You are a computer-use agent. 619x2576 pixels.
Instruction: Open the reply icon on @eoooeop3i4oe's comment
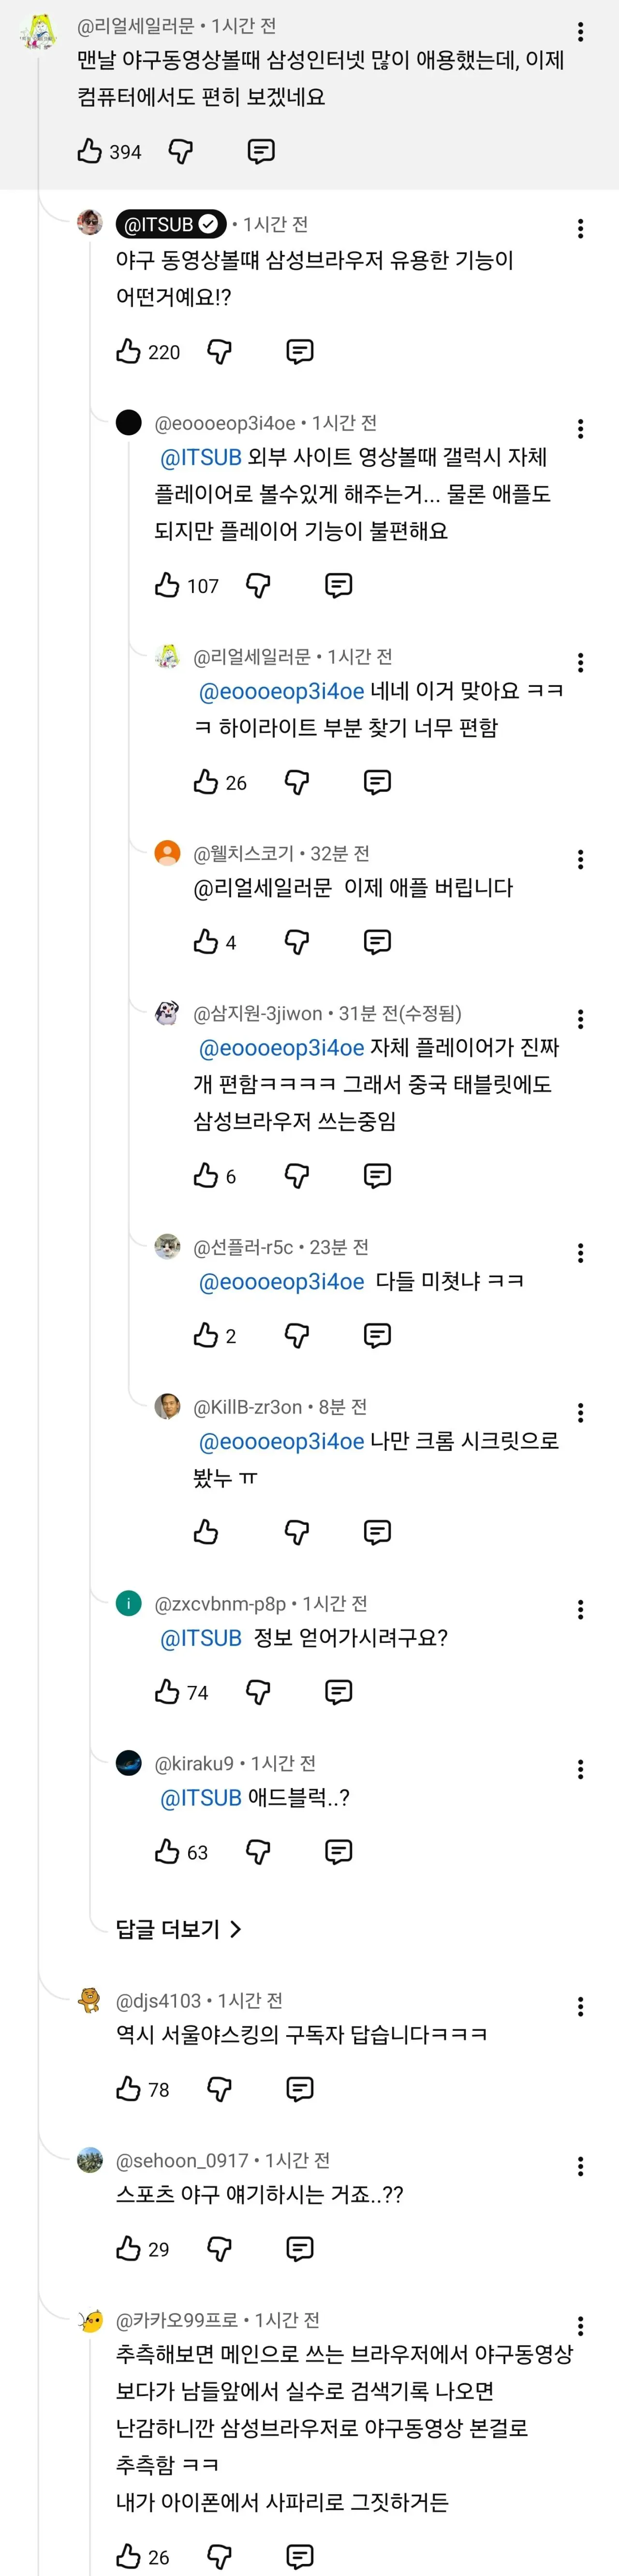339,585
